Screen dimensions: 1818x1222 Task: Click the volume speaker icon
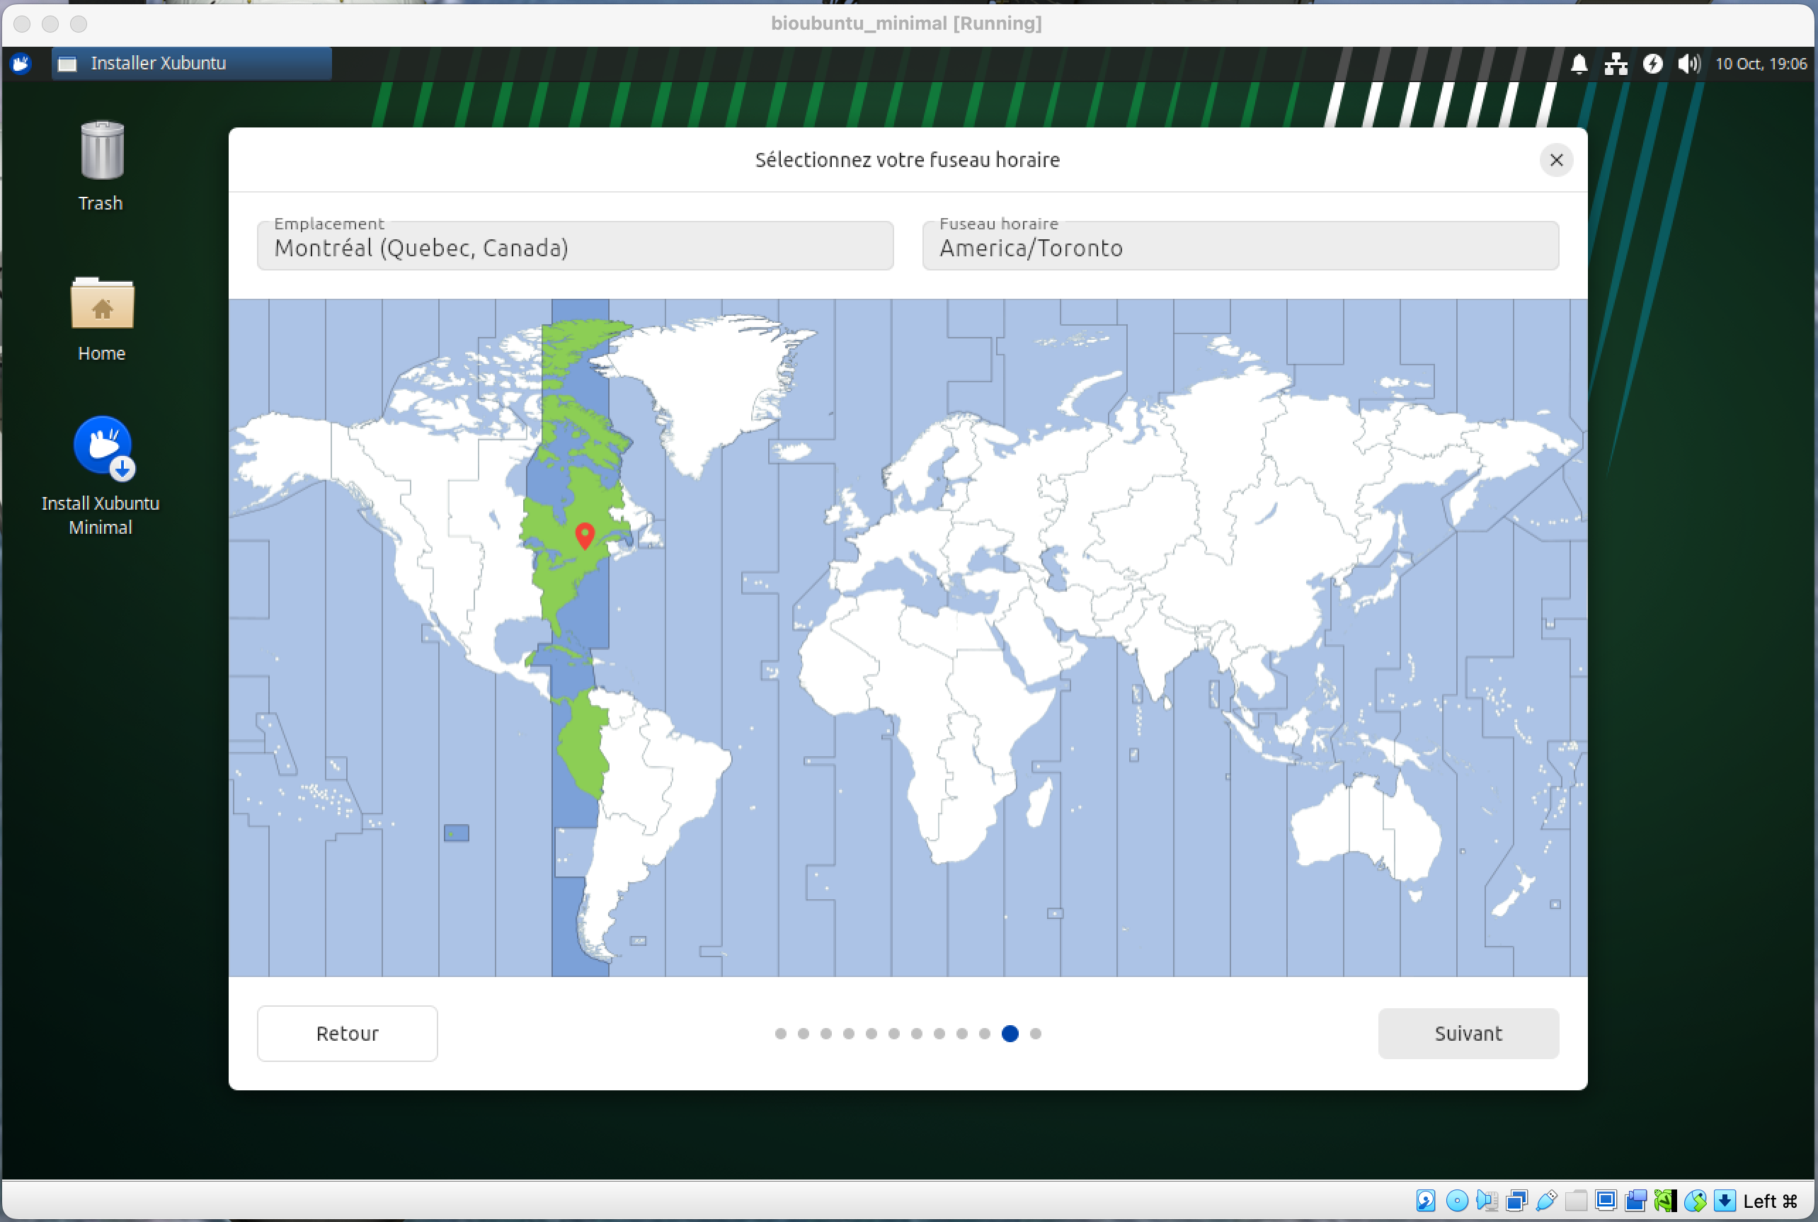tap(1688, 64)
